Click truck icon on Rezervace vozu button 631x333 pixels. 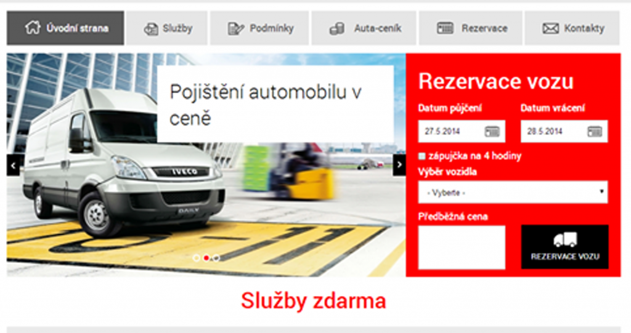point(565,239)
